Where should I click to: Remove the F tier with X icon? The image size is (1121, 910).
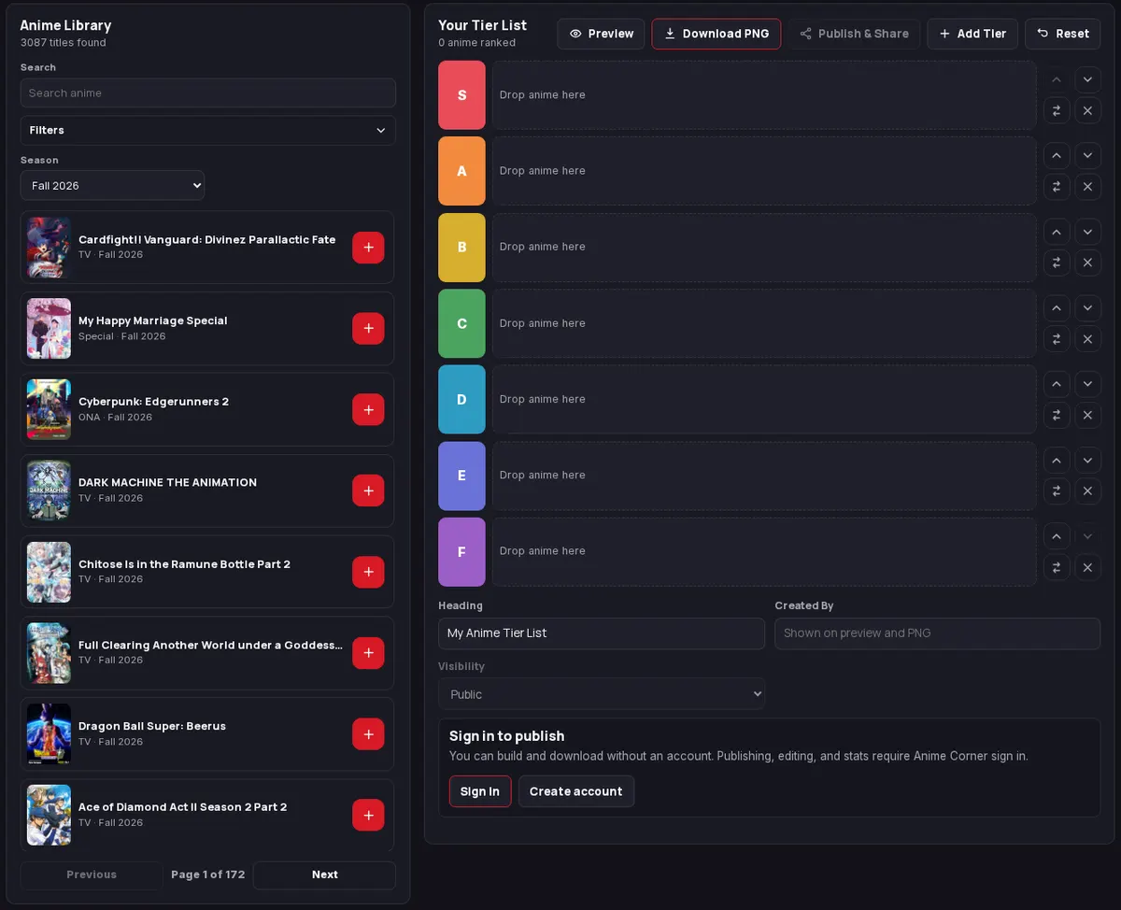tap(1087, 567)
